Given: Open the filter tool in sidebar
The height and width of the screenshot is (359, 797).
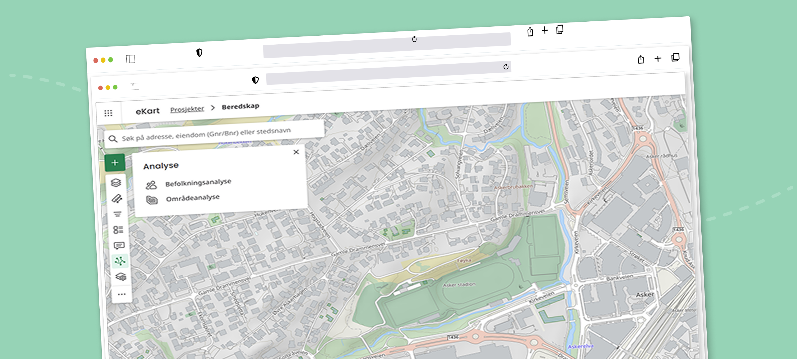Looking at the screenshot, I should pyautogui.click(x=117, y=214).
